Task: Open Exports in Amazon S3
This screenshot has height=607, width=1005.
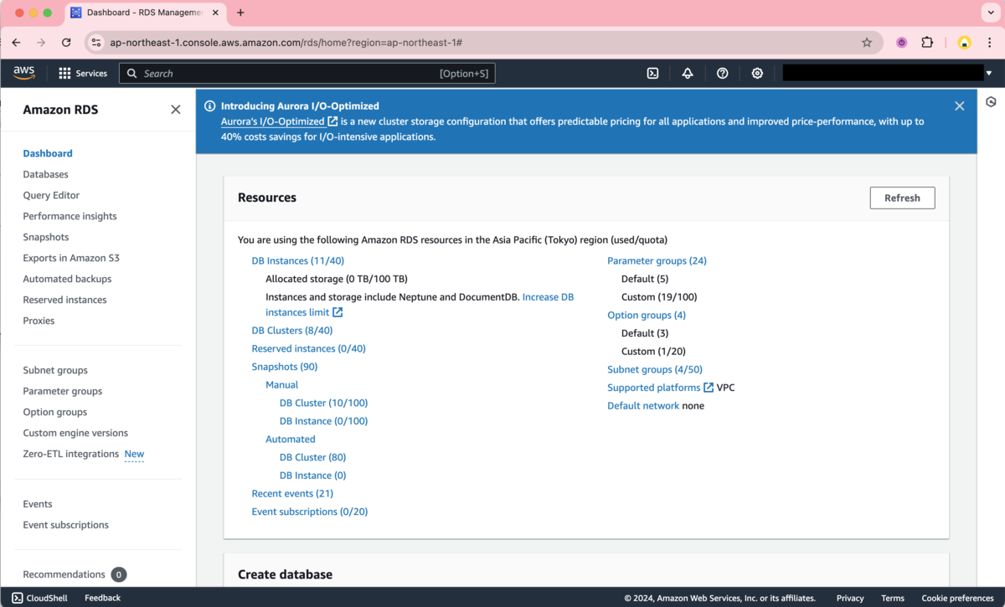Action: [71, 258]
